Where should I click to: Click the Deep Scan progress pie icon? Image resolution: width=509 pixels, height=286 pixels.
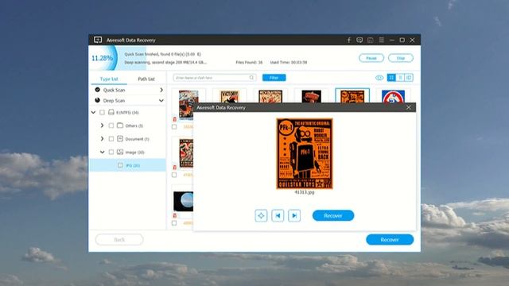97,100
